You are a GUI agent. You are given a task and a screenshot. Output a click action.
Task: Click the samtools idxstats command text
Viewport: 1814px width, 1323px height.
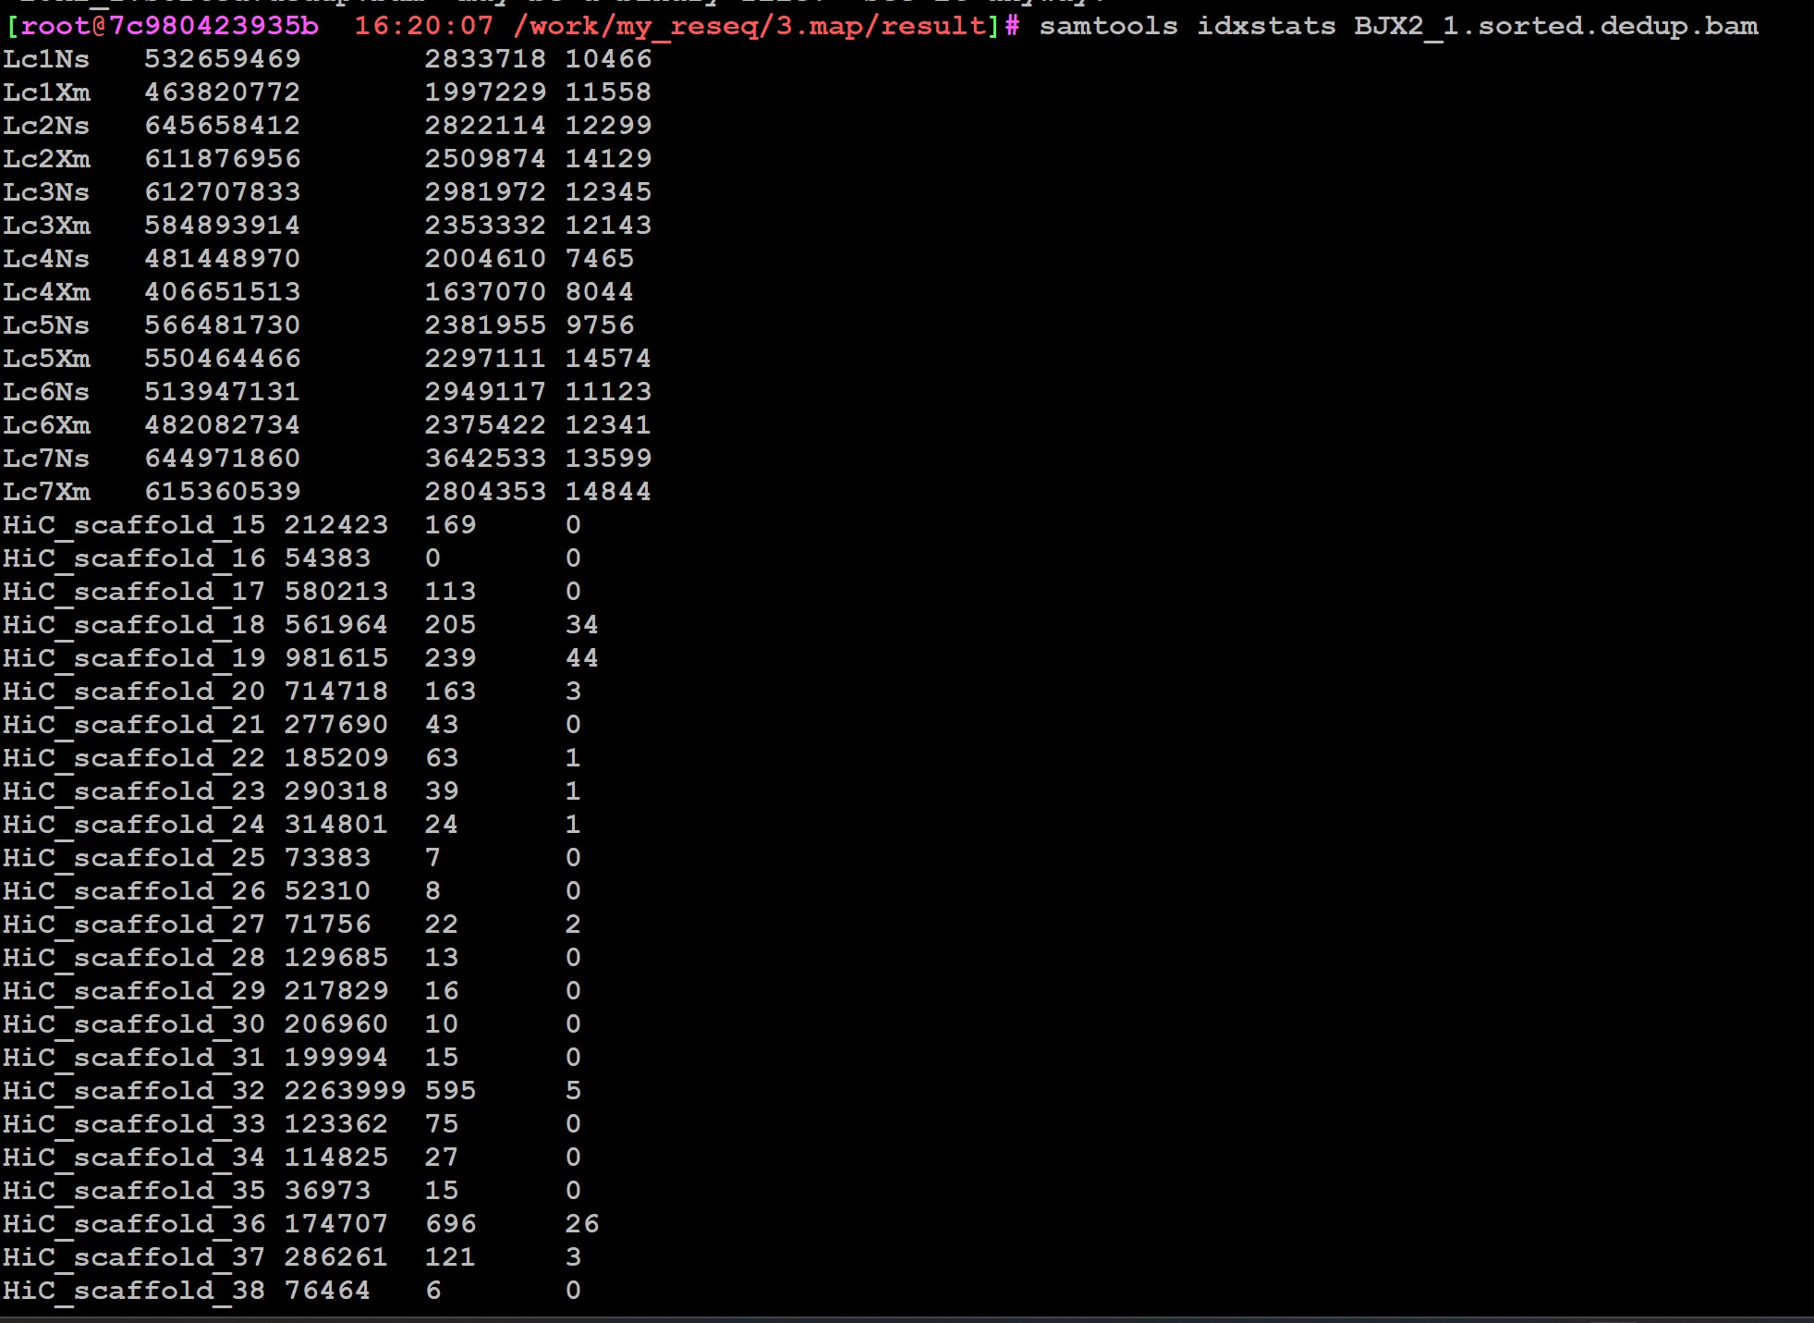tap(1187, 26)
